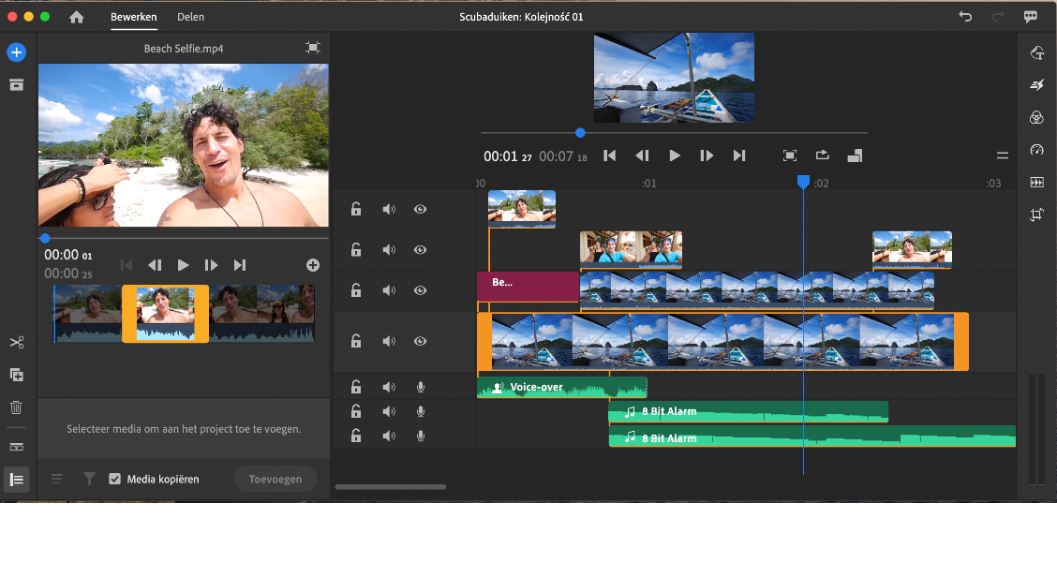Select the scissors split tool
The height and width of the screenshot is (577, 1057).
pos(16,343)
